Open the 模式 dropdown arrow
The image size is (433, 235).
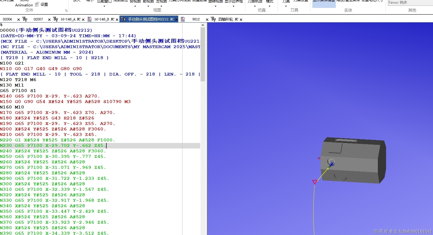(x=269, y=6)
